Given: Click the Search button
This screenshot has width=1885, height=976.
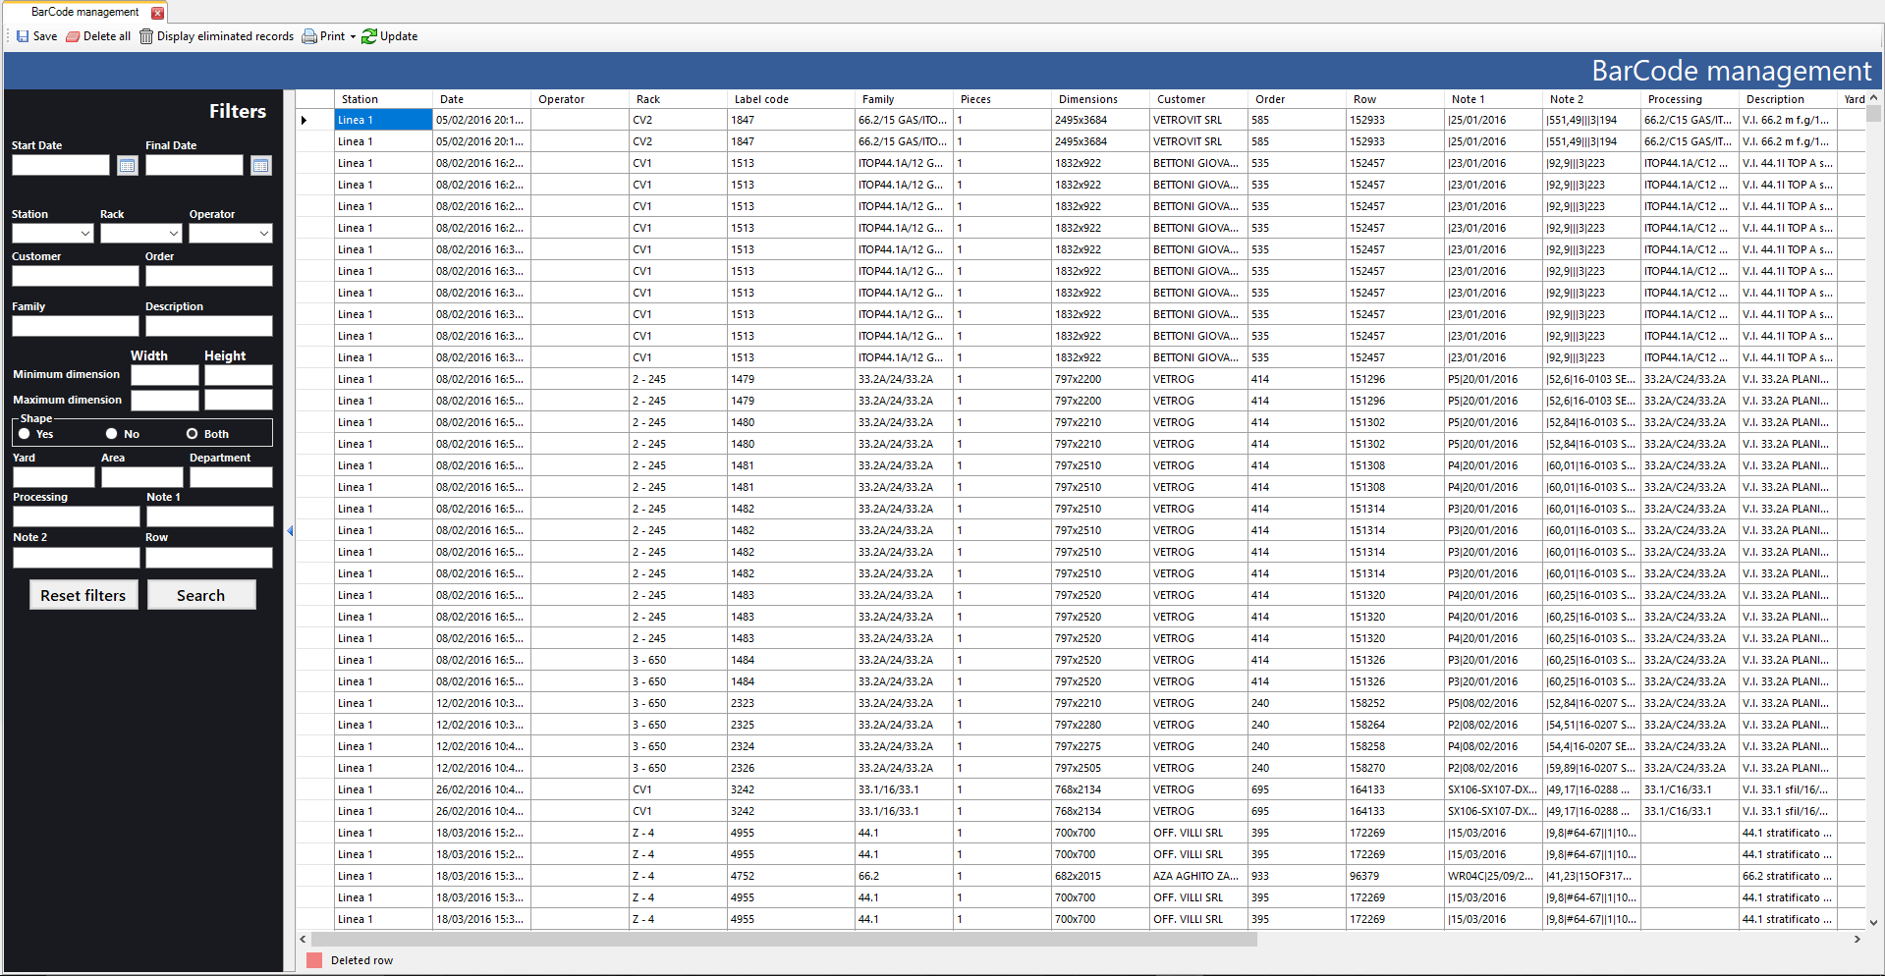Looking at the screenshot, I should [201, 595].
